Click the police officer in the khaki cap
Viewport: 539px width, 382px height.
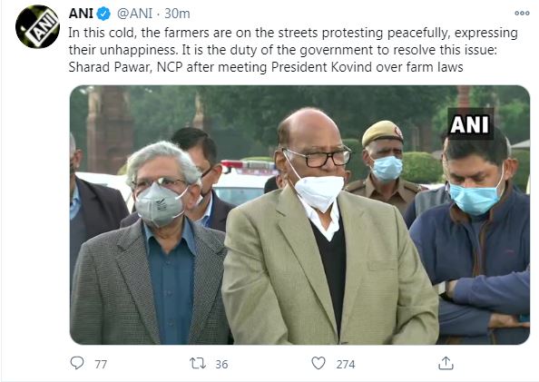(385, 165)
